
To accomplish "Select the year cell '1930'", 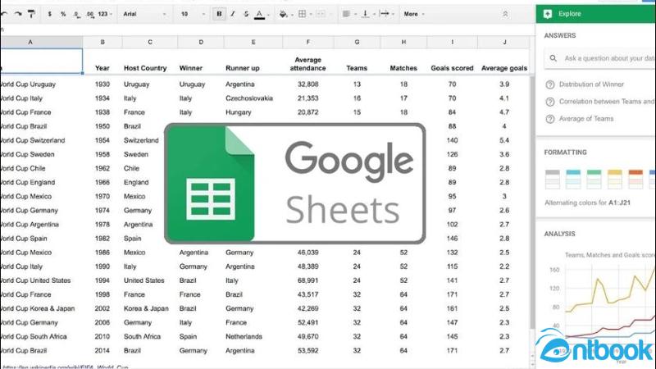I will click(x=102, y=84).
